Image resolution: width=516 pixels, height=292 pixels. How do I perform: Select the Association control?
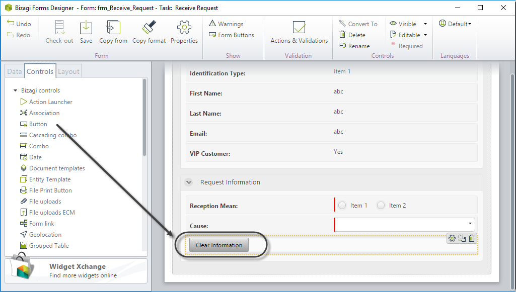click(40, 113)
